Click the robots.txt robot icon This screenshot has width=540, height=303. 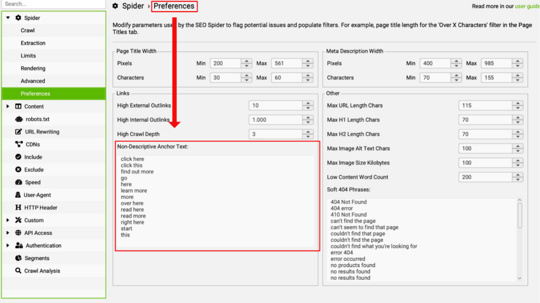click(18, 119)
